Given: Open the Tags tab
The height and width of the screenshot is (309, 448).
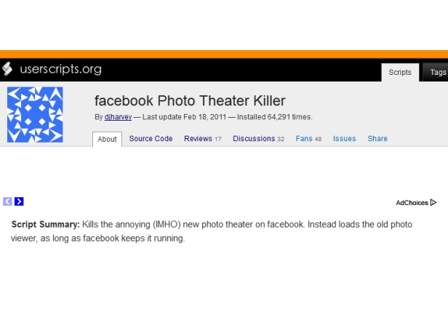Looking at the screenshot, I should [x=437, y=72].
